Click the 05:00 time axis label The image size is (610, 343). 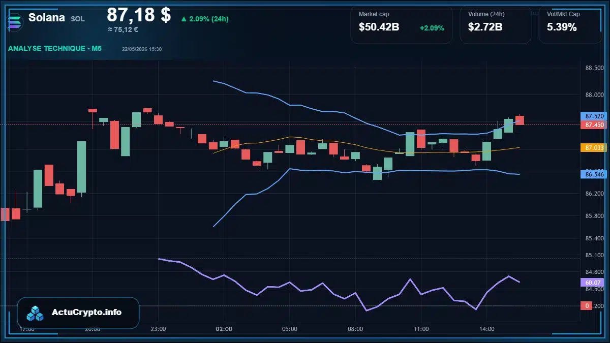290,329
